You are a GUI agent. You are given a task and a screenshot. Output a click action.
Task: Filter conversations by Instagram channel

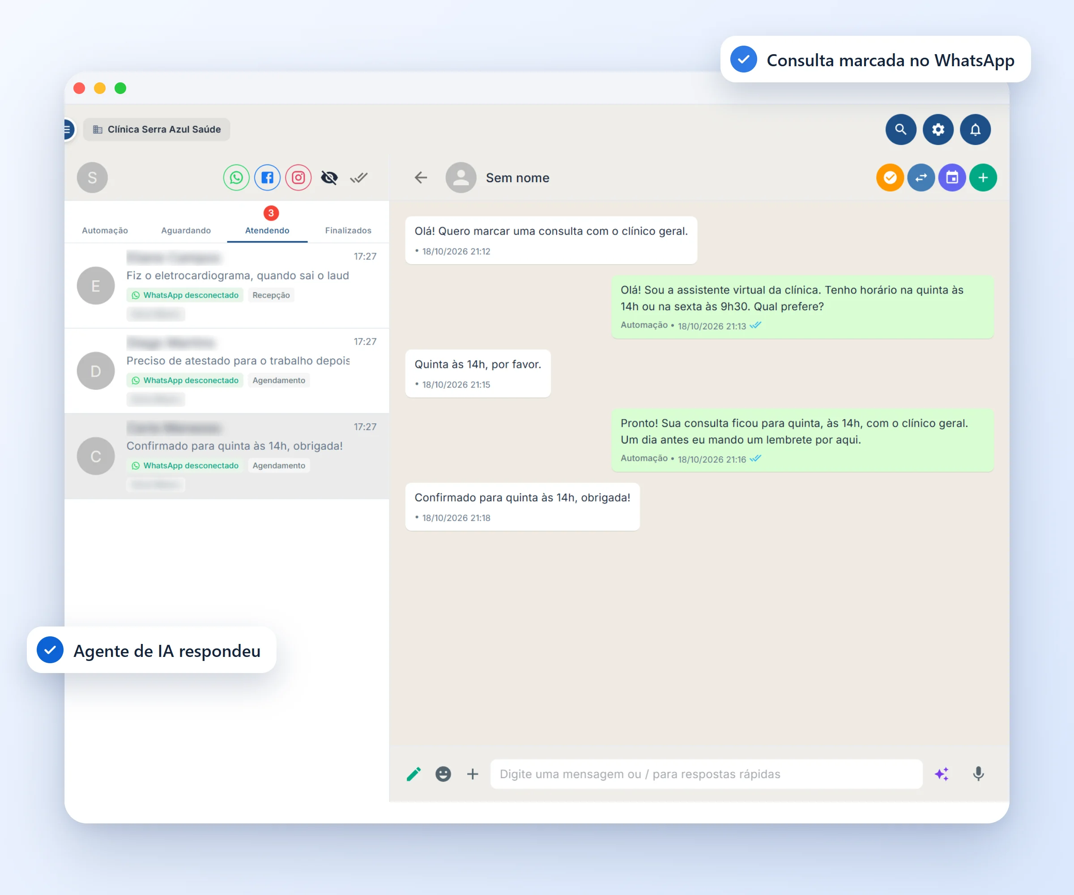click(x=298, y=178)
